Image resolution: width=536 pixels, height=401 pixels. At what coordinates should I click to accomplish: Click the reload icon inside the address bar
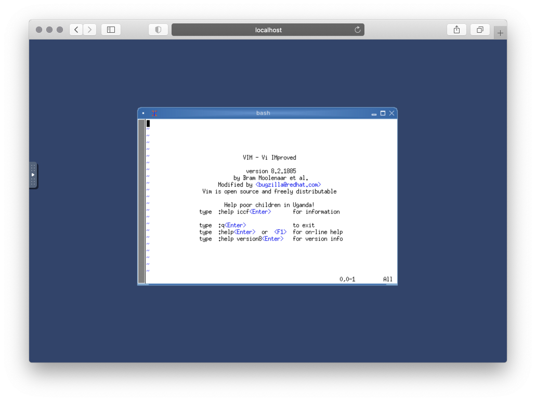(357, 30)
